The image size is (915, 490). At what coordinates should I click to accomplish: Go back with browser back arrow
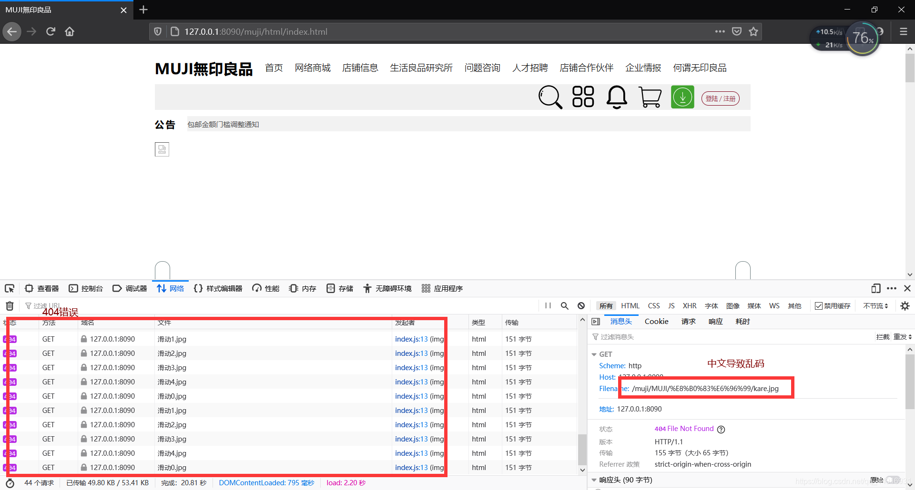12,32
